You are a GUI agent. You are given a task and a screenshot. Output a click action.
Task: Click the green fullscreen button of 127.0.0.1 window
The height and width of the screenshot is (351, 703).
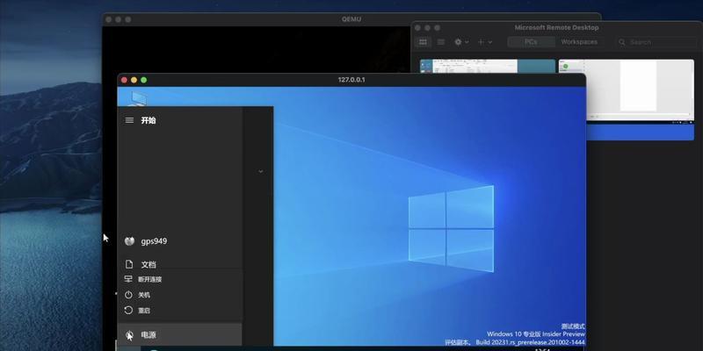pyautogui.click(x=143, y=80)
